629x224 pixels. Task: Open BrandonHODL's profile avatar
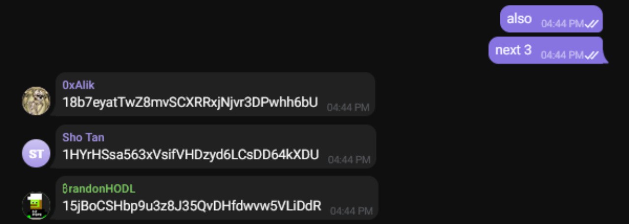(x=36, y=205)
